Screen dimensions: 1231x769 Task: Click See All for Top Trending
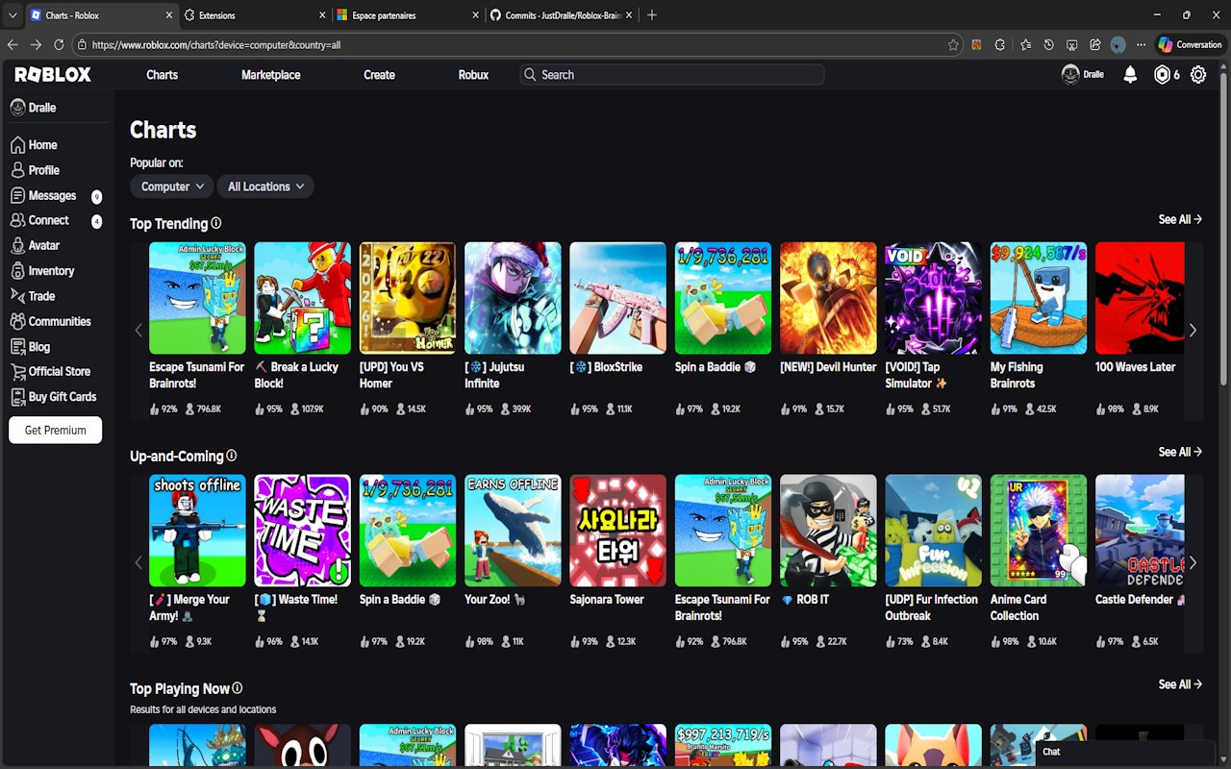click(1180, 219)
